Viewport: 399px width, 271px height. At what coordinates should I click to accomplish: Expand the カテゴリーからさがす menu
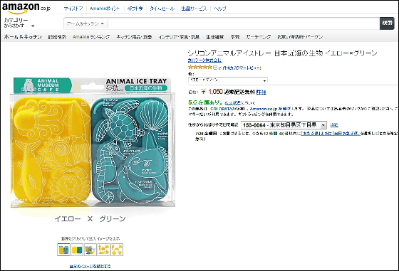[19, 23]
